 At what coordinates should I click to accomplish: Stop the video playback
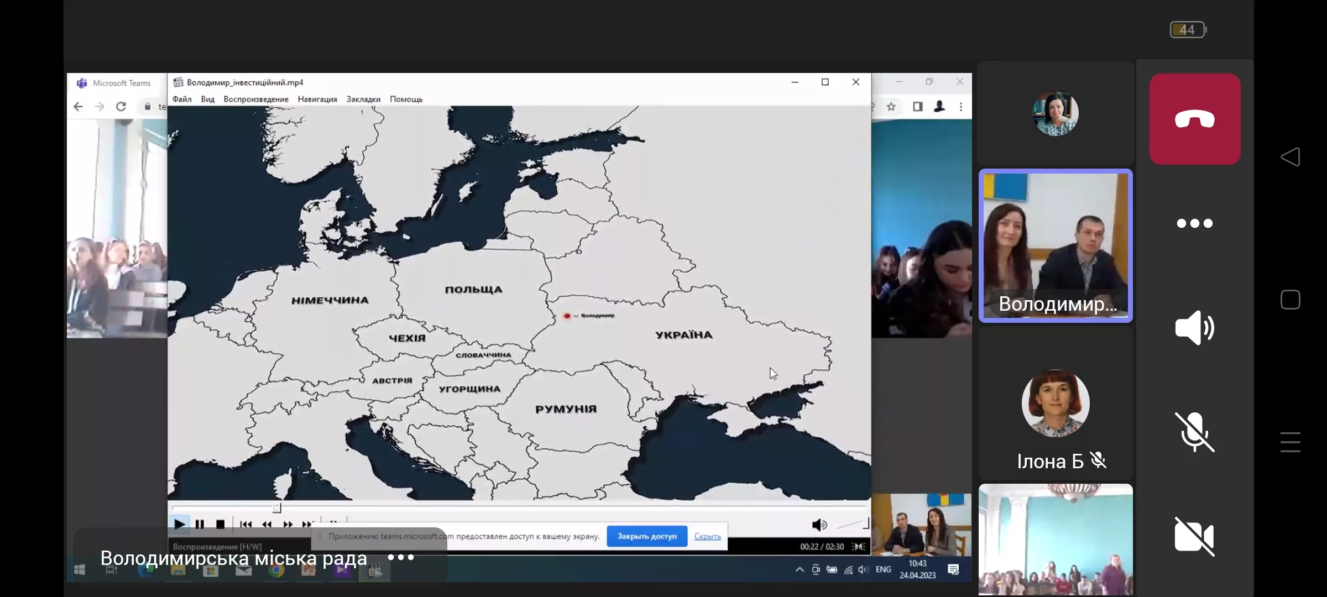(220, 524)
